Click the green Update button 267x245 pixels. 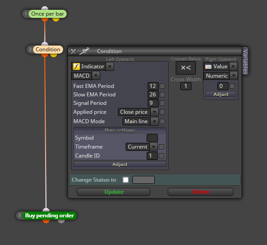(114, 192)
